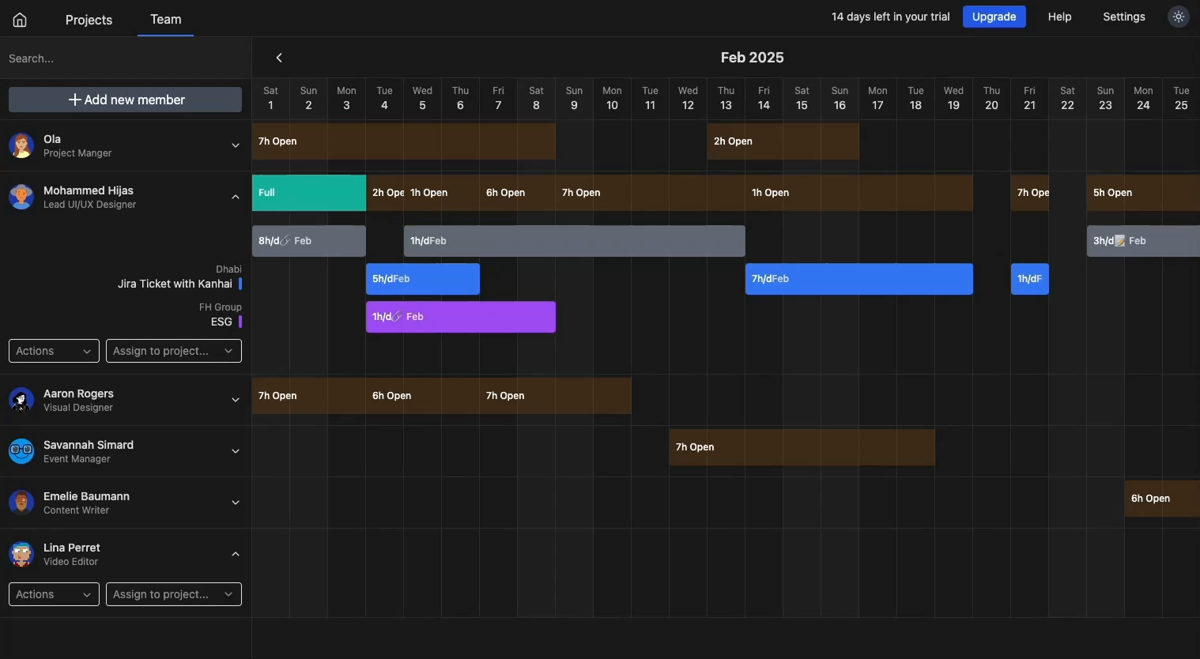The image size is (1200, 659).
Task: Open Settings
Action: click(1124, 17)
